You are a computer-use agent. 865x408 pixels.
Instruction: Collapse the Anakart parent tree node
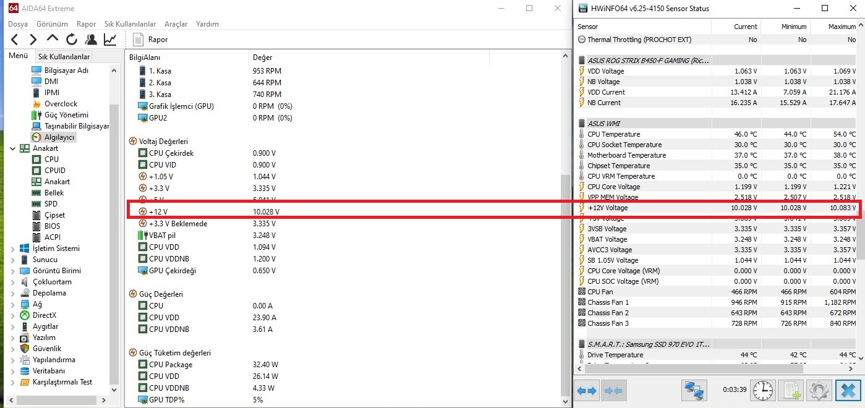coord(13,148)
